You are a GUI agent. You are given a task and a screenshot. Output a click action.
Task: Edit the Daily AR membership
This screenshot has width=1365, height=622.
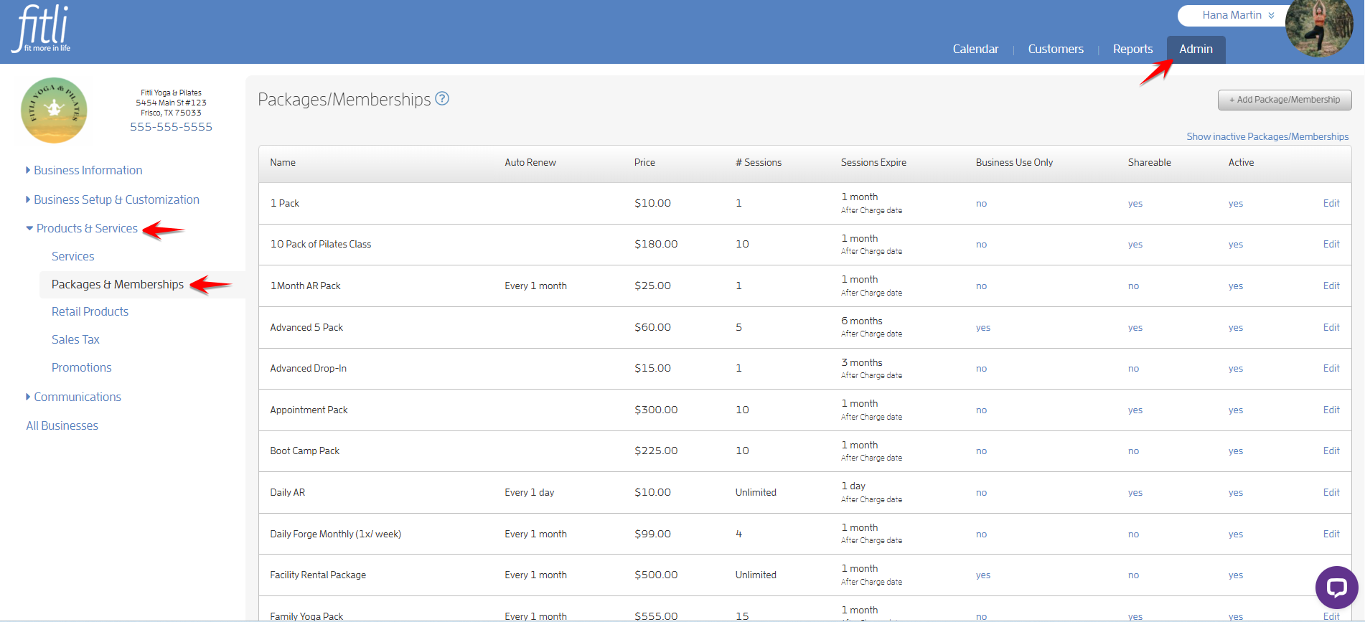1331,492
